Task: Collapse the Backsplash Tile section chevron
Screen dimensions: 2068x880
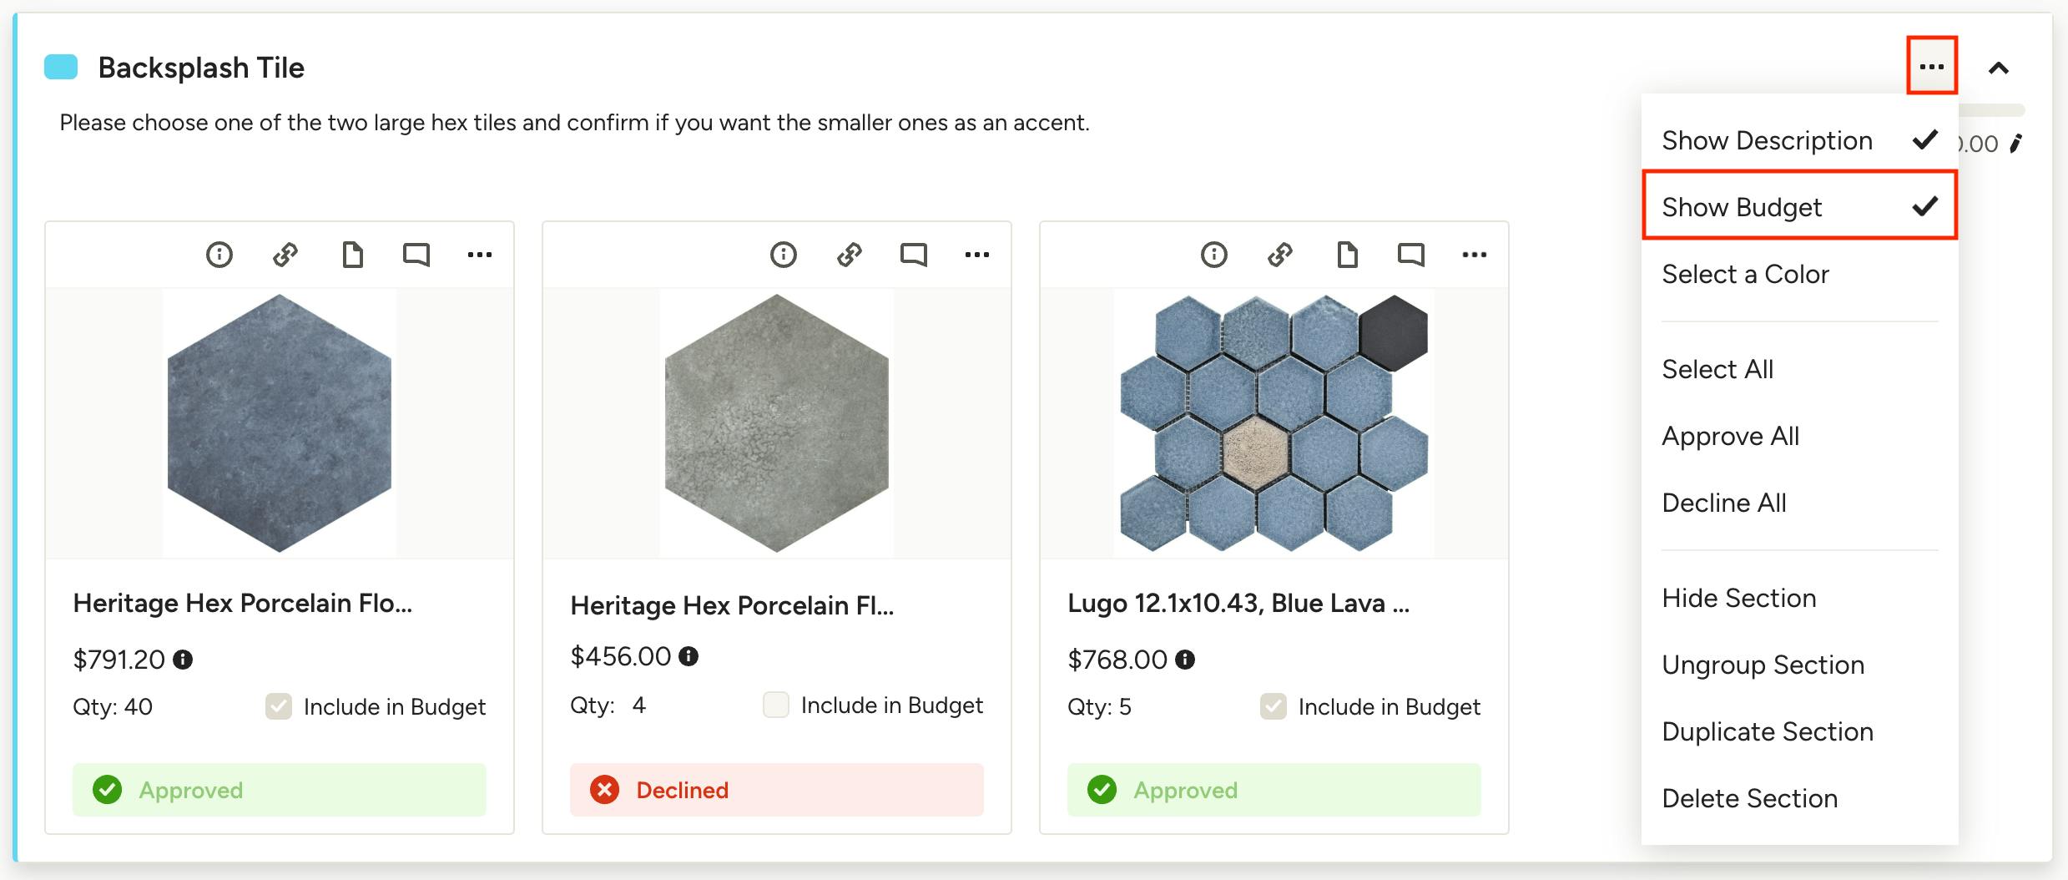Action: coord(1999,68)
